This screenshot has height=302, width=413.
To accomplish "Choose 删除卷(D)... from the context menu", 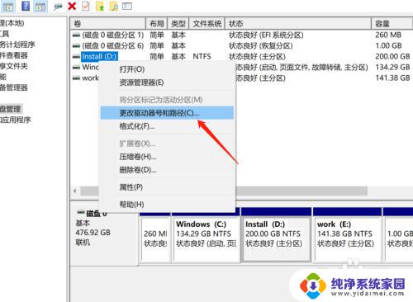I will coord(167,170).
